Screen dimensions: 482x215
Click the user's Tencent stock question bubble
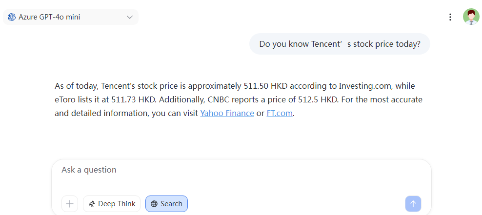[x=340, y=44]
